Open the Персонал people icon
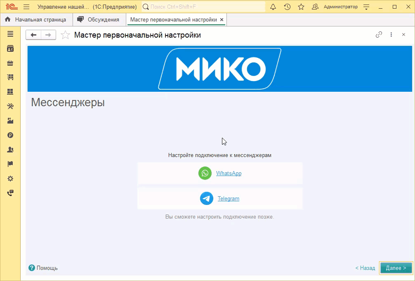The width and height of the screenshot is (415, 281). point(11,149)
